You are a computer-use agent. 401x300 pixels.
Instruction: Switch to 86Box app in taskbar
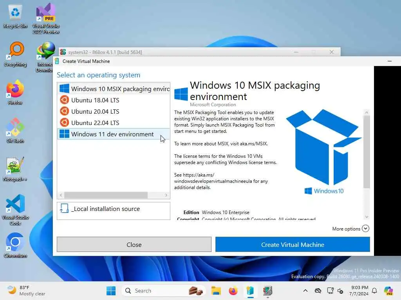tap(267, 291)
